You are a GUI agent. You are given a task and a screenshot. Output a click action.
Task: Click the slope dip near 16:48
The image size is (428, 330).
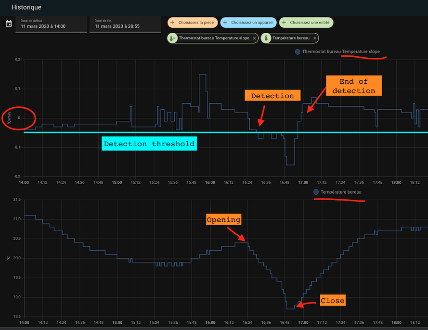290,165
